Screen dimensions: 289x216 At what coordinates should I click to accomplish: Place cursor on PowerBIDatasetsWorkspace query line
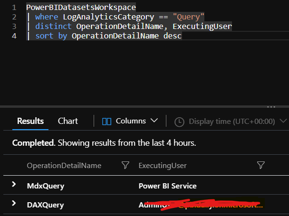click(81, 8)
